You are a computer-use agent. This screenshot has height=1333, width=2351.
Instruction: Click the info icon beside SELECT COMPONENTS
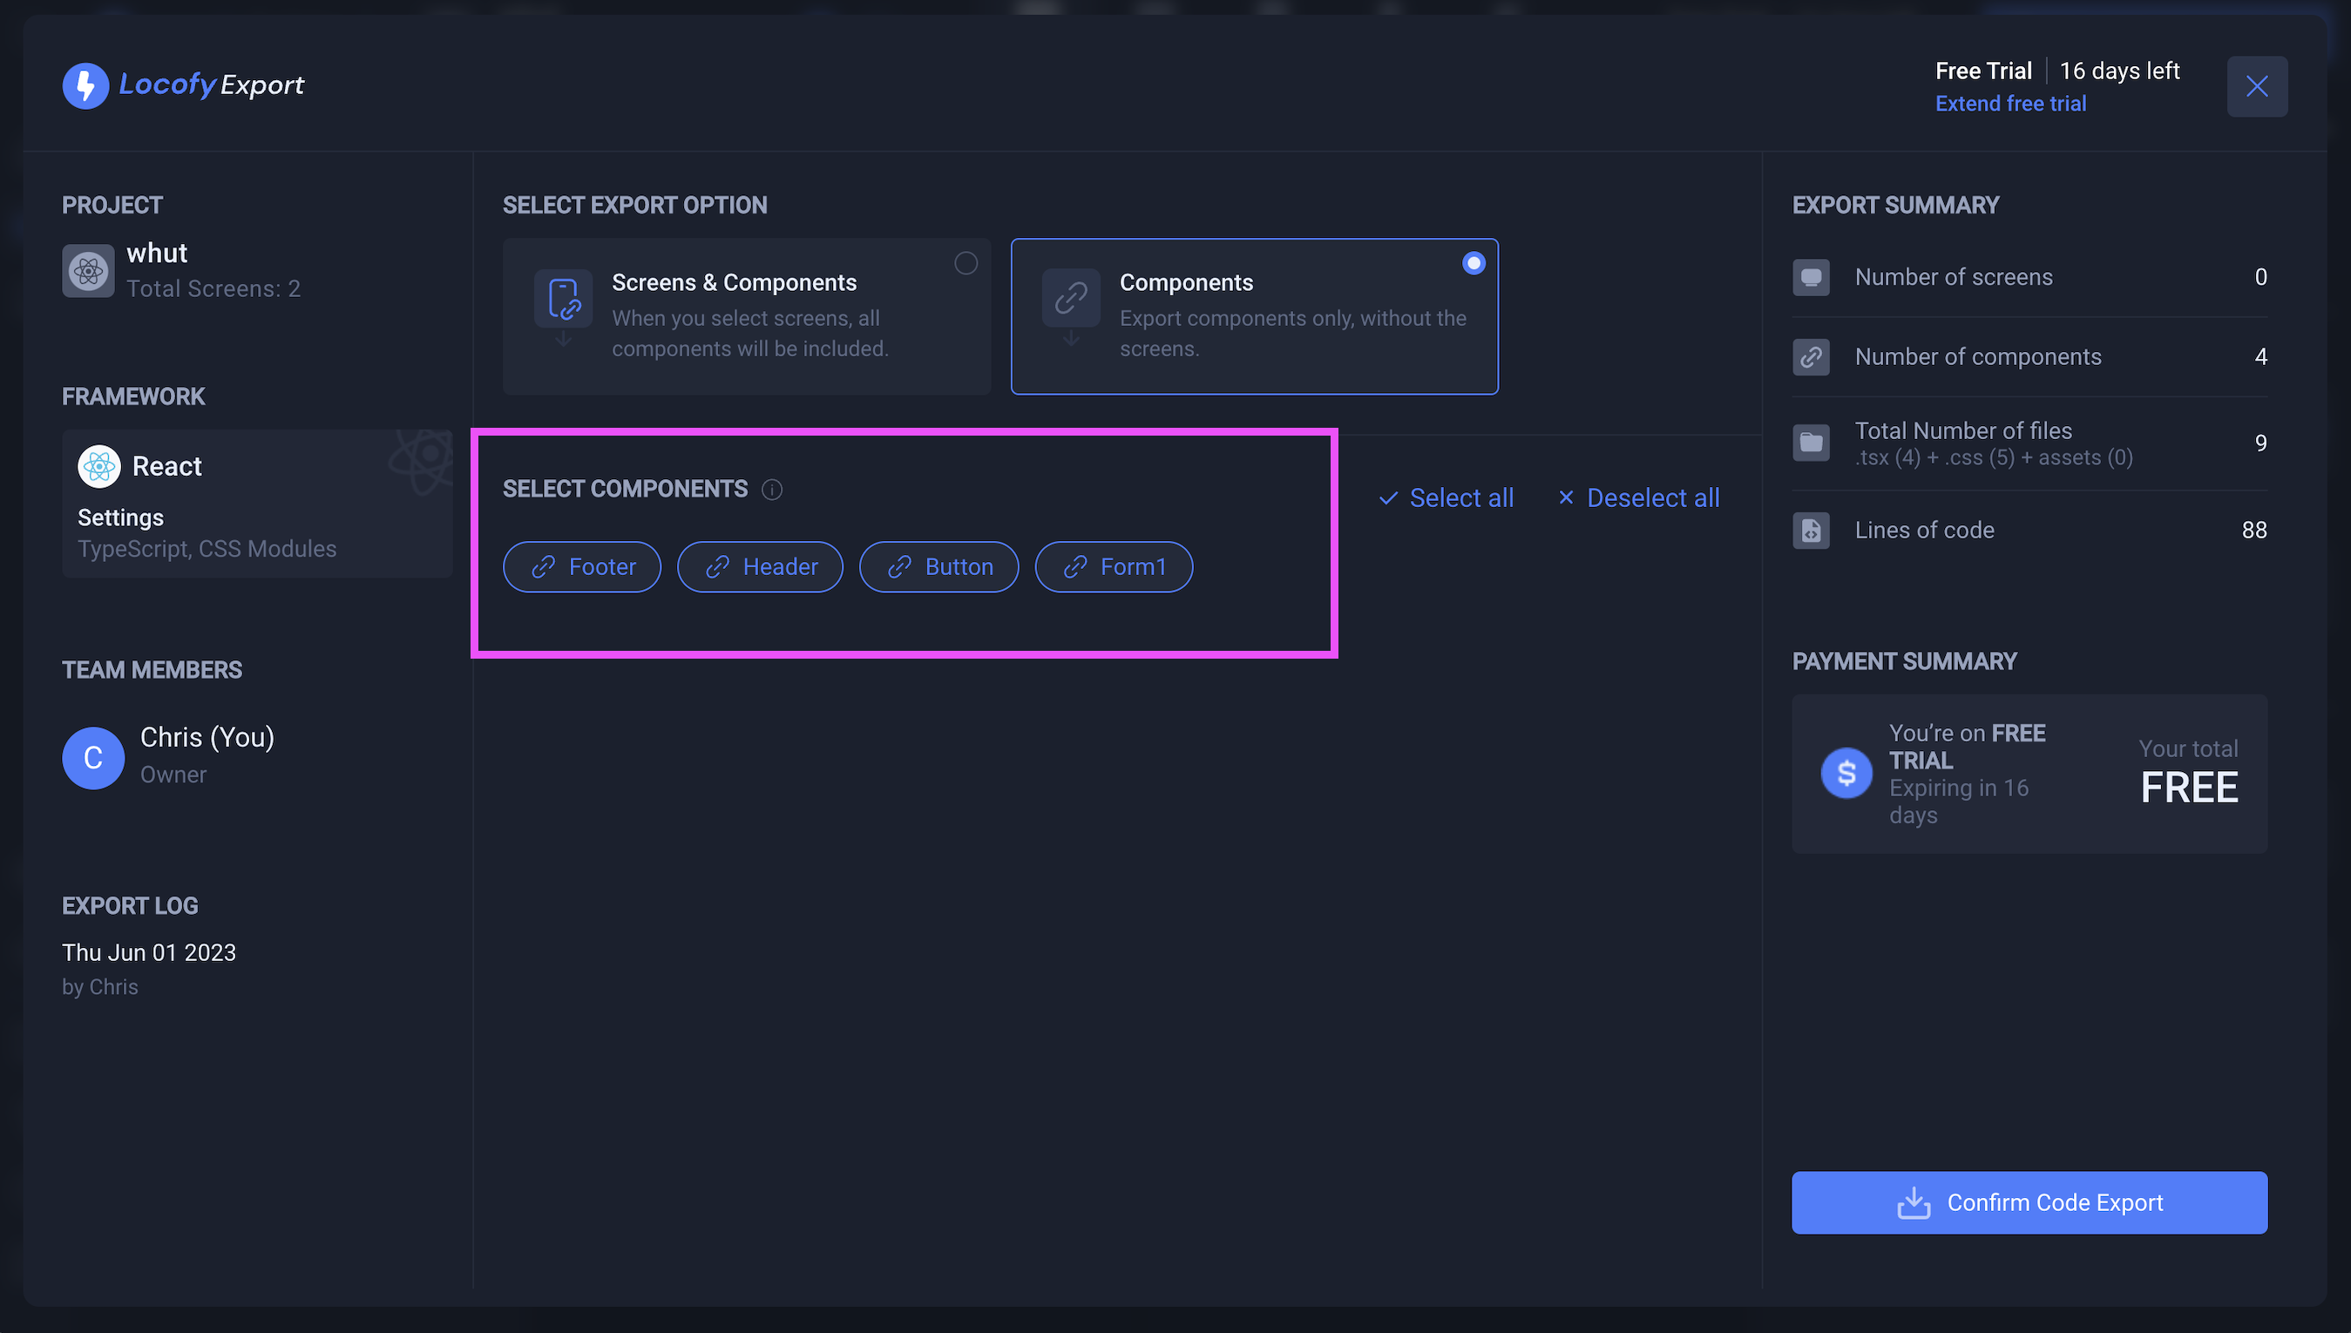(773, 489)
